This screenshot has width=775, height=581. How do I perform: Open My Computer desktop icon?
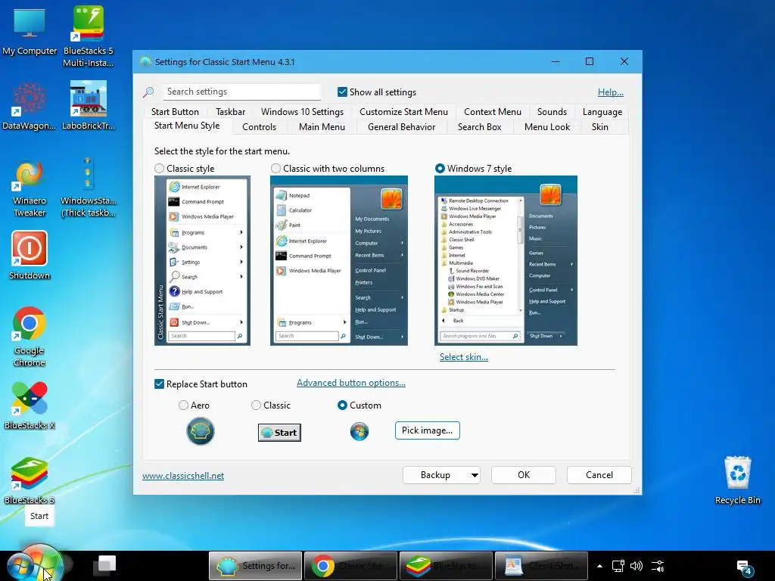pos(30,32)
